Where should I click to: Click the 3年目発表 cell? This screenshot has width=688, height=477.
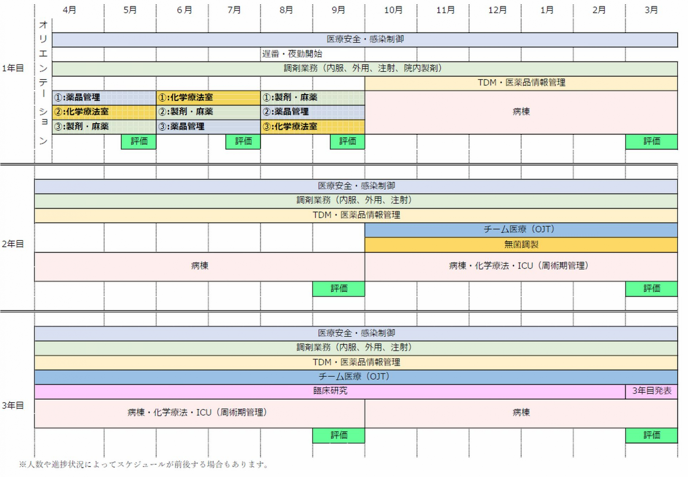[651, 391]
